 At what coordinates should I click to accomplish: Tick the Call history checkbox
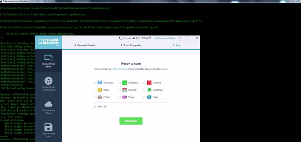coord(120,83)
